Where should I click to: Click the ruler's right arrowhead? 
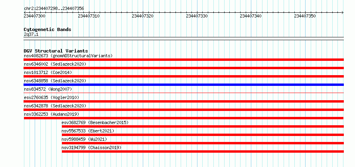pos(343,12)
